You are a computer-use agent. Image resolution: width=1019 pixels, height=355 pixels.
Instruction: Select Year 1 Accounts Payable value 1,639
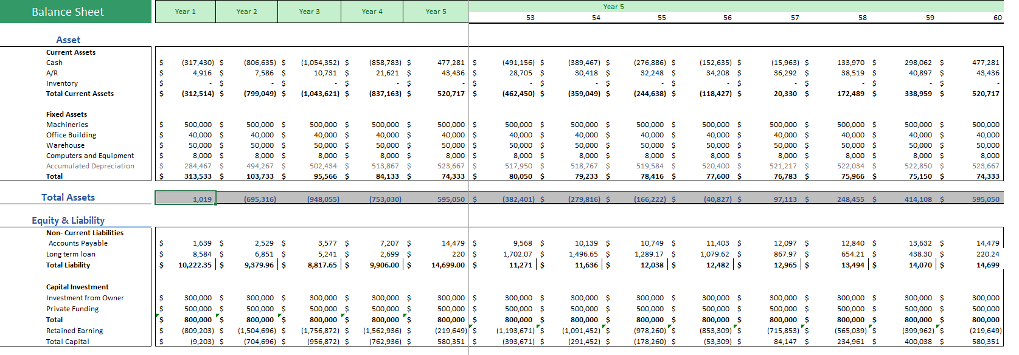tap(203, 243)
